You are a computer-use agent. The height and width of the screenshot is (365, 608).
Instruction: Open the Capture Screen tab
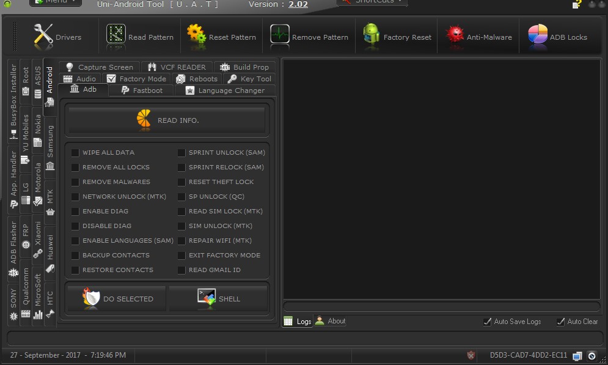pyautogui.click(x=99, y=67)
